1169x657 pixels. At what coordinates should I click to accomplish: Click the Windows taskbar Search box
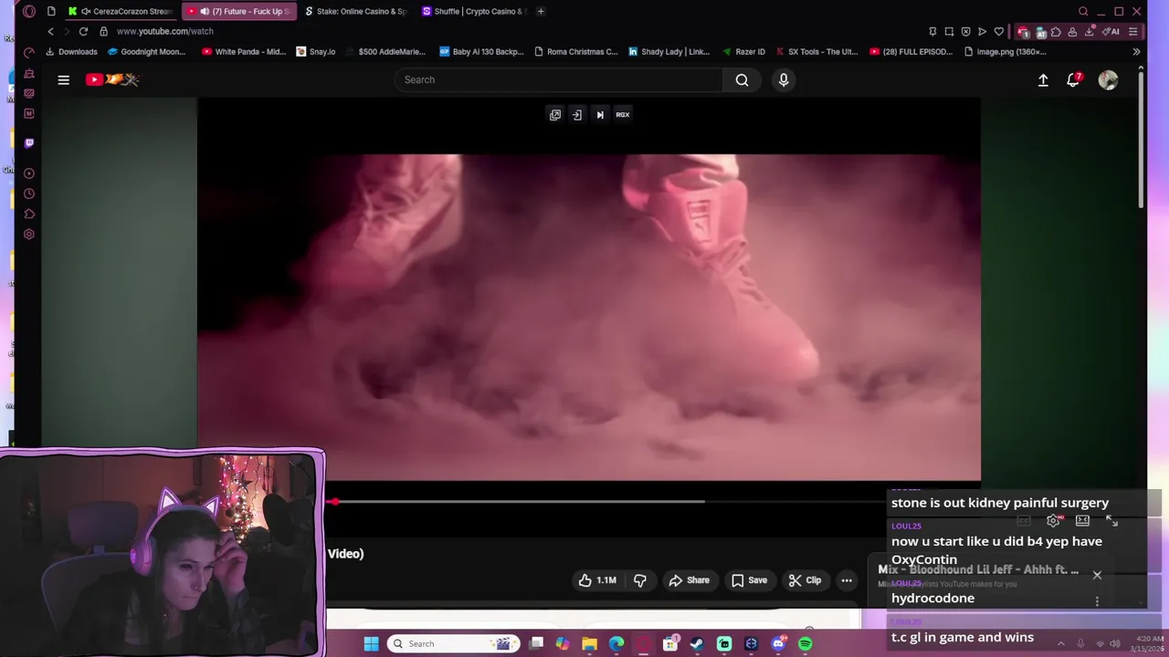point(452,644)
